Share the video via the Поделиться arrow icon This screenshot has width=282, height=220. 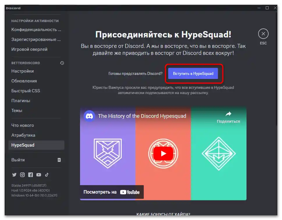[x=229, y=114]
